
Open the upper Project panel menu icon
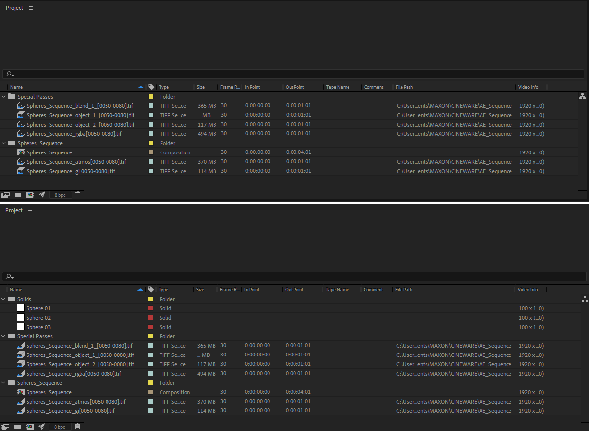click(x=31, y=8)
